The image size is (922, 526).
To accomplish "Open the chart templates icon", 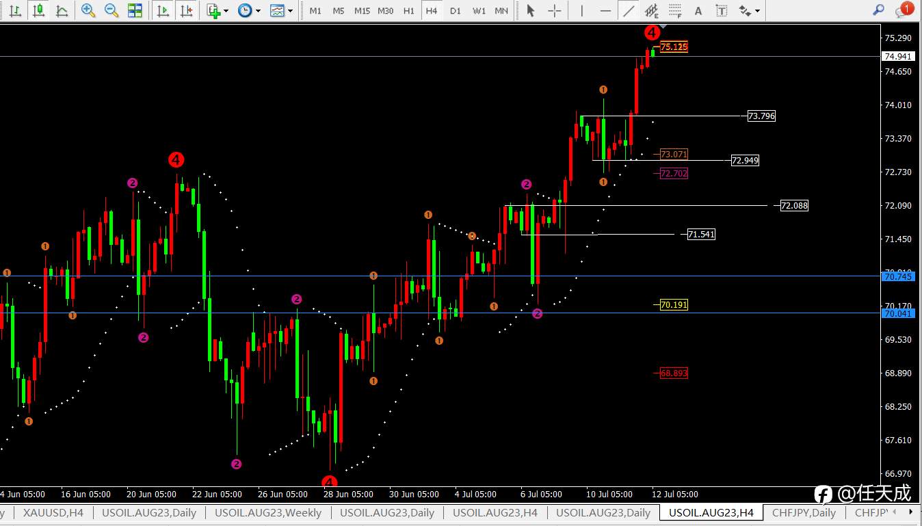I will coord(277,10).
